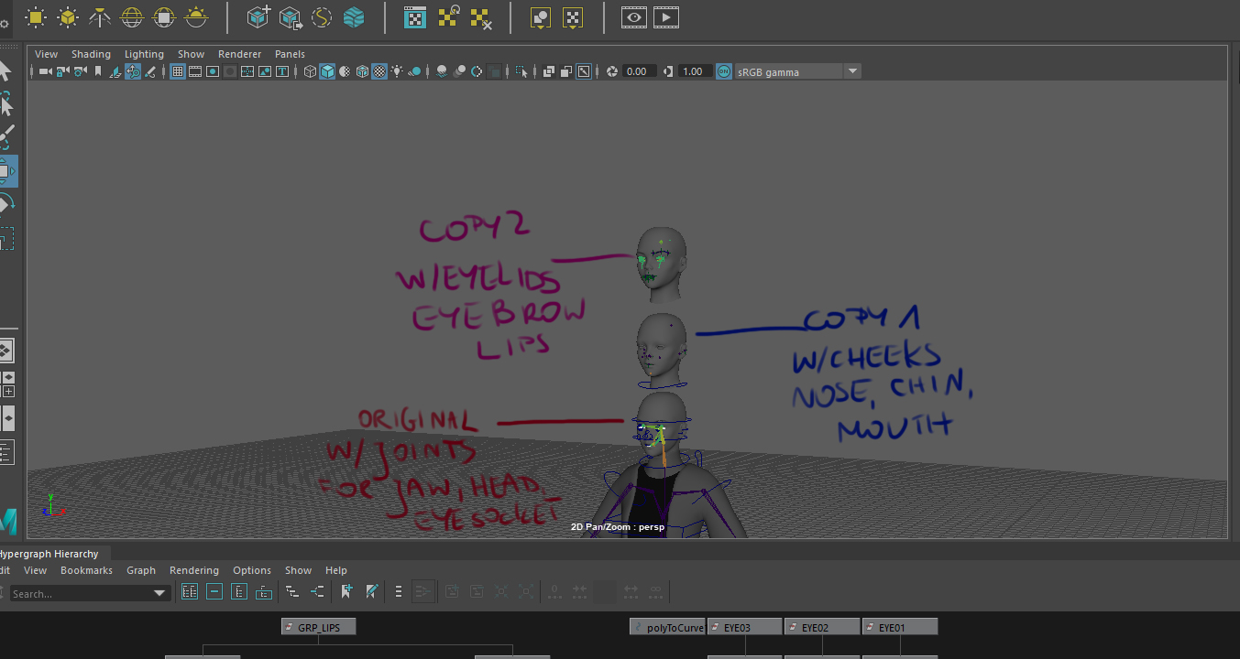Image resolution: width=1240 pixels, height=659 pixels.
Task: Open the render view eye icon
Action: tap(634, 16)
